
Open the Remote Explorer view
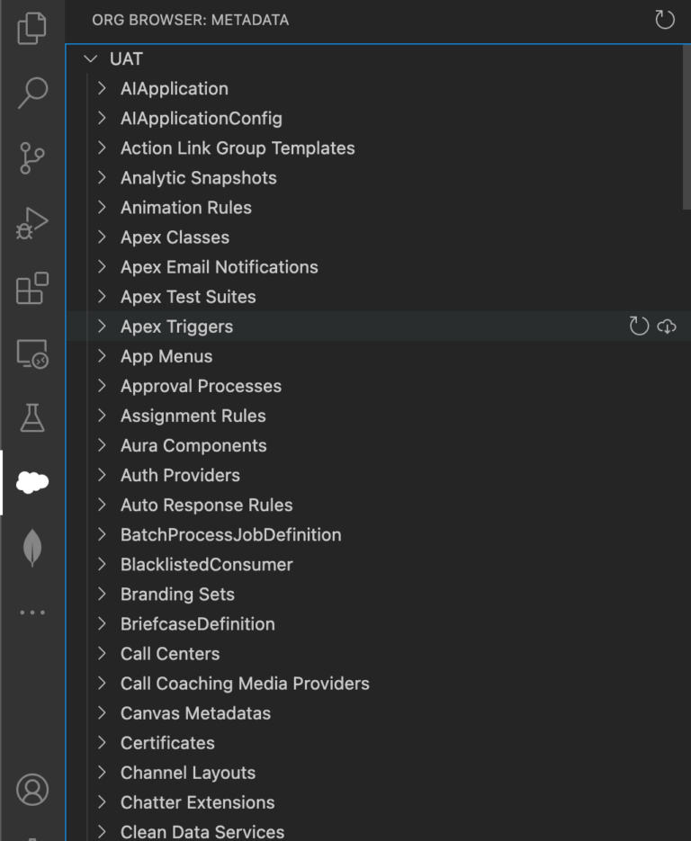click(x=32, y=353)
